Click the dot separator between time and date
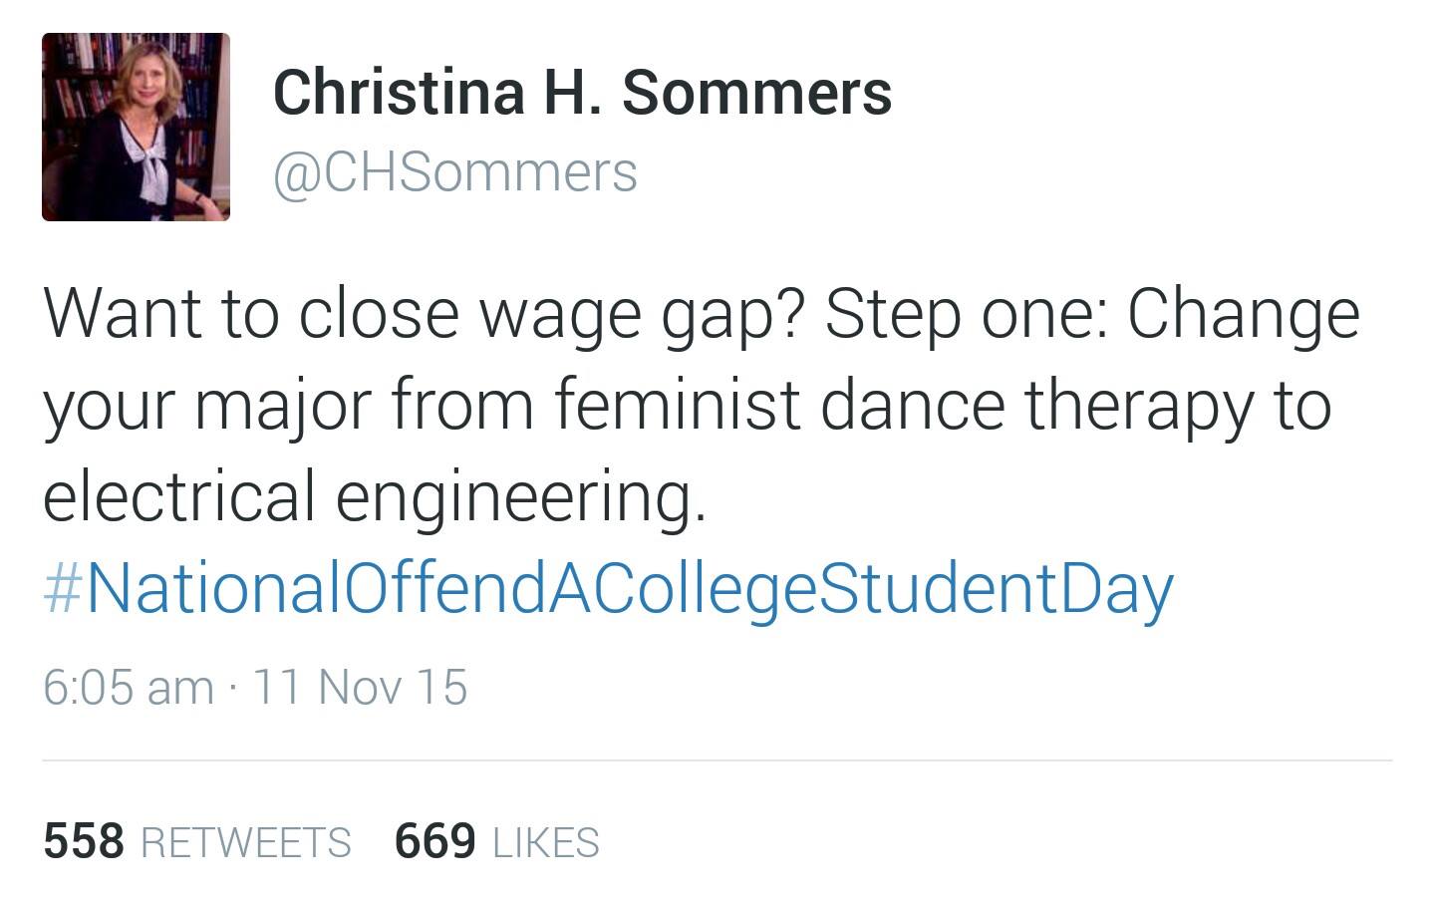 pos(232,689)
